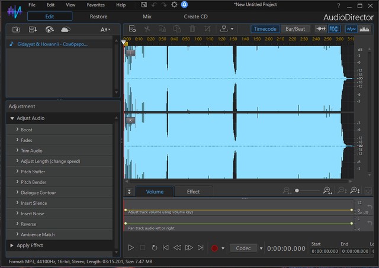Click the import media icon
Viewport: 379px width, 268px height.
[16, 29]
